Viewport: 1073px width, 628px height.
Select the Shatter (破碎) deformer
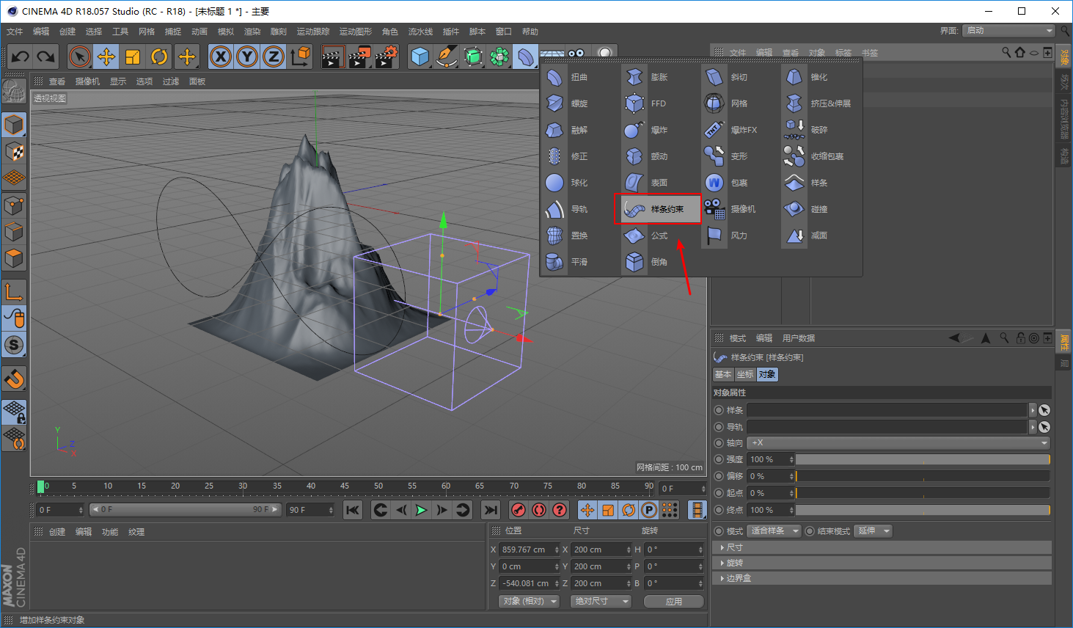pos(808,130)
